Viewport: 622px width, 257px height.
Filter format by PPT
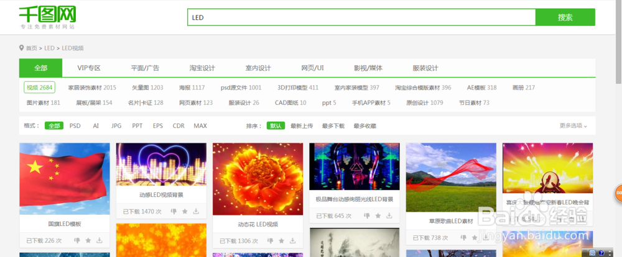[137, 126]
